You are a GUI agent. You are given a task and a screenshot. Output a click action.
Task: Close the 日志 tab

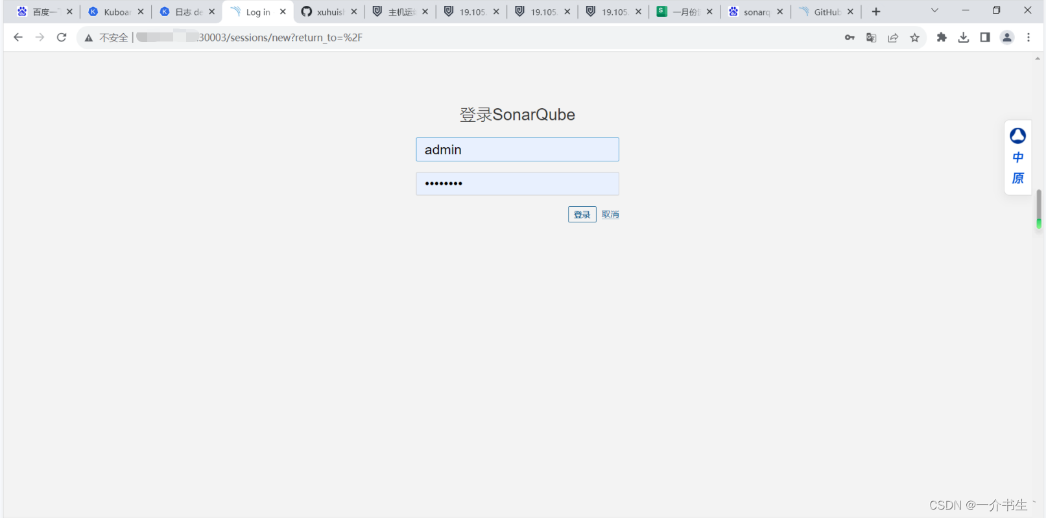pos(211,12)
